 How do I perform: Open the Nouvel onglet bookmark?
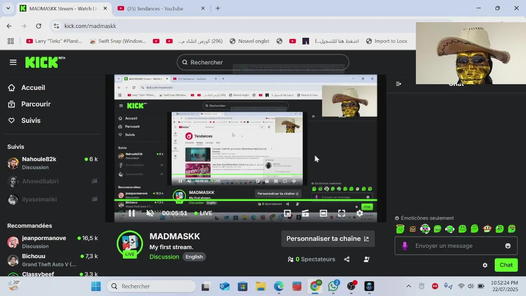coord(249,41)
